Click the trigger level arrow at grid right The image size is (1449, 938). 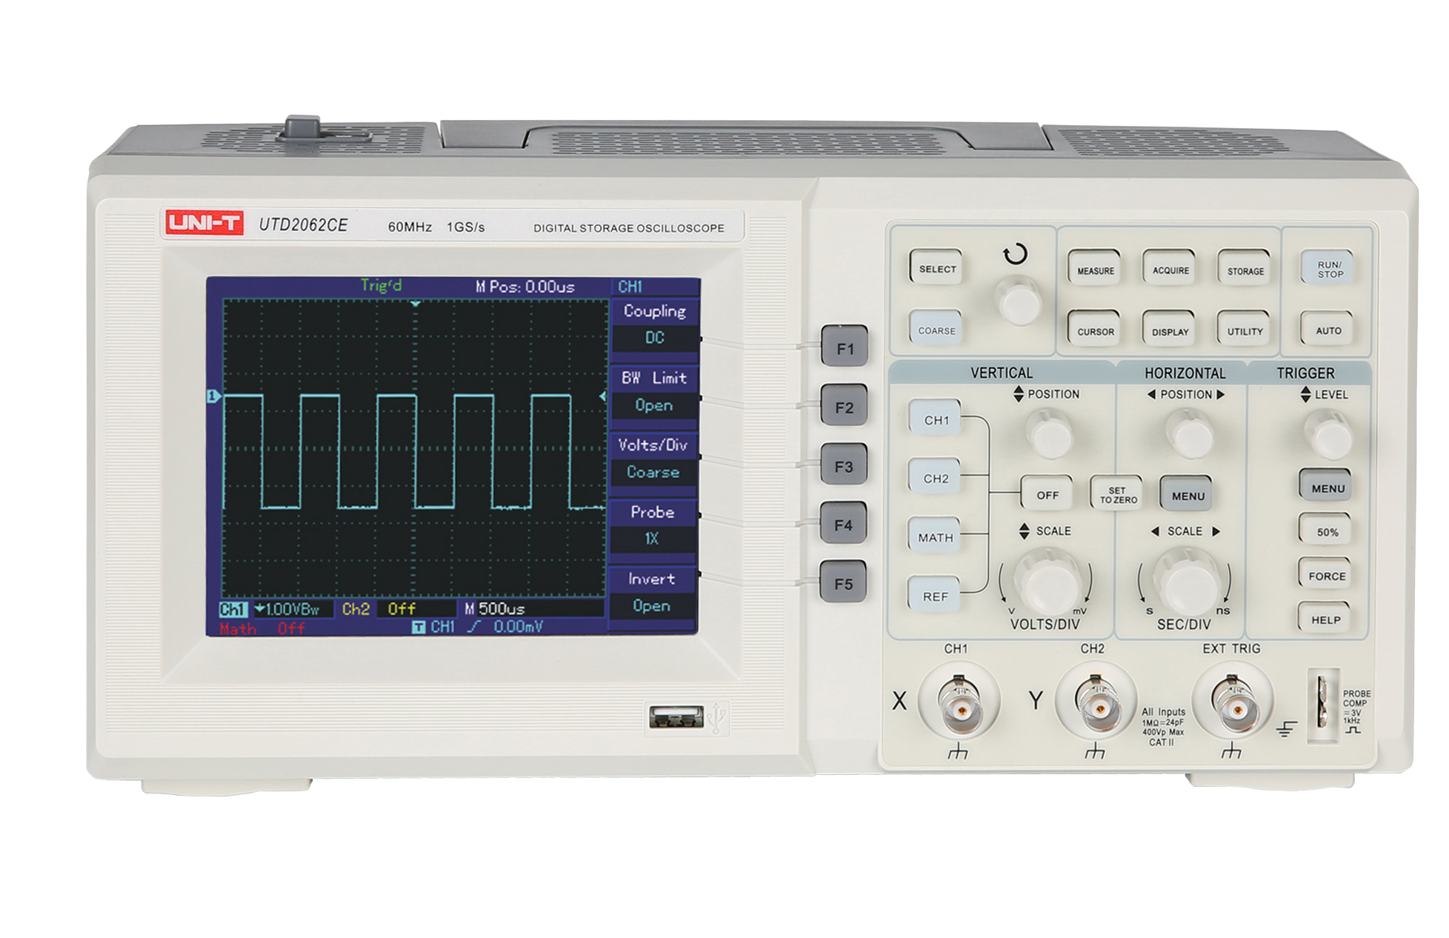(602, 397)
